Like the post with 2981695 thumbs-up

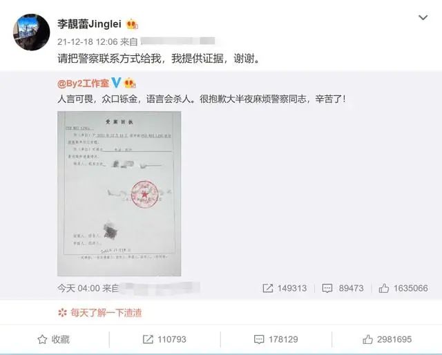tap(387, 339)
